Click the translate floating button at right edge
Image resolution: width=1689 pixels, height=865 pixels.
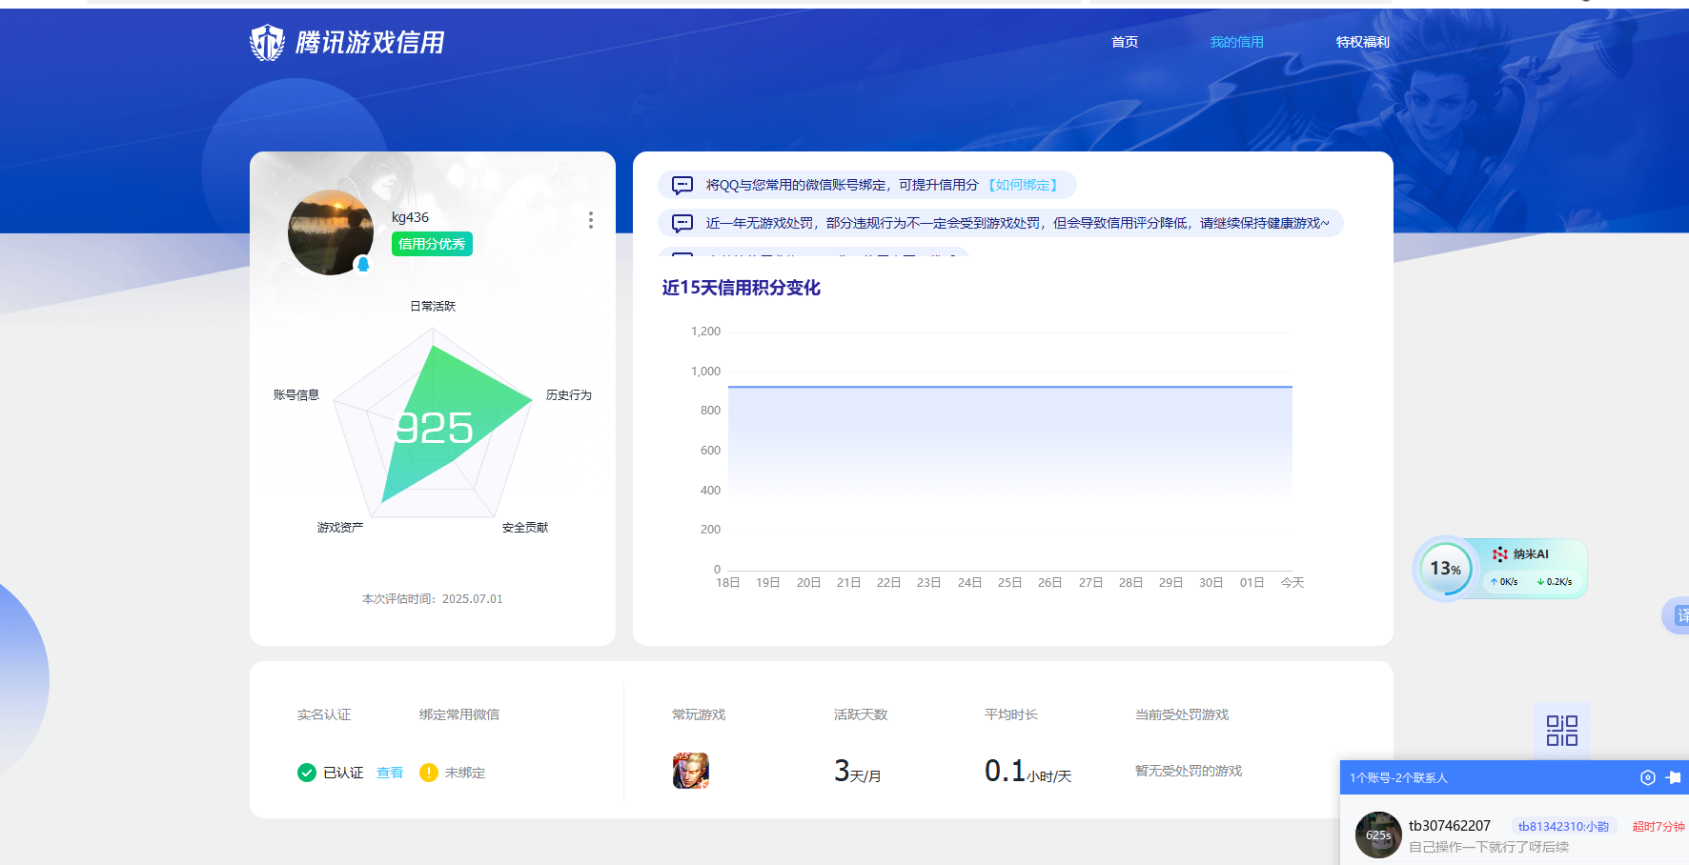[1678, 615]
